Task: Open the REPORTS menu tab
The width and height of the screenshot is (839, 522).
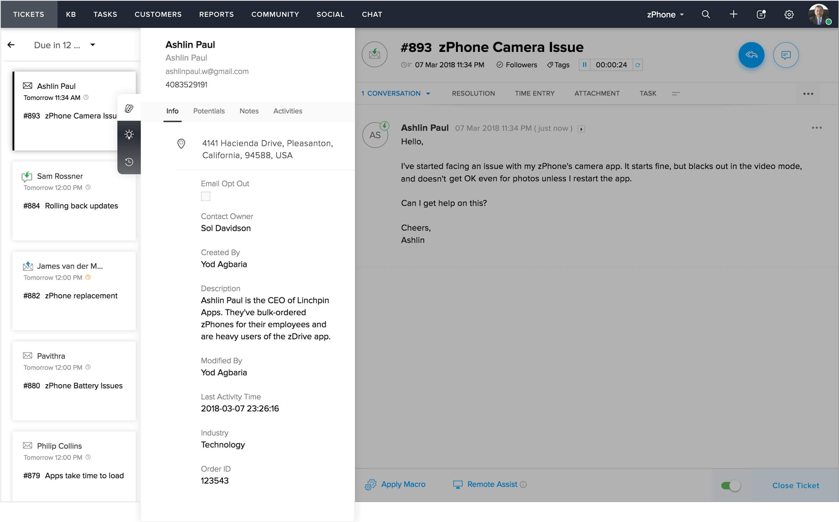Action: 215,14
